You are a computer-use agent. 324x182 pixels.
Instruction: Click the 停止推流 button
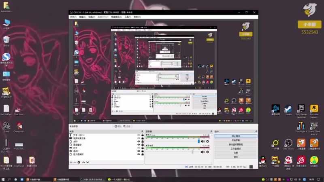click(x=236, y=136)
